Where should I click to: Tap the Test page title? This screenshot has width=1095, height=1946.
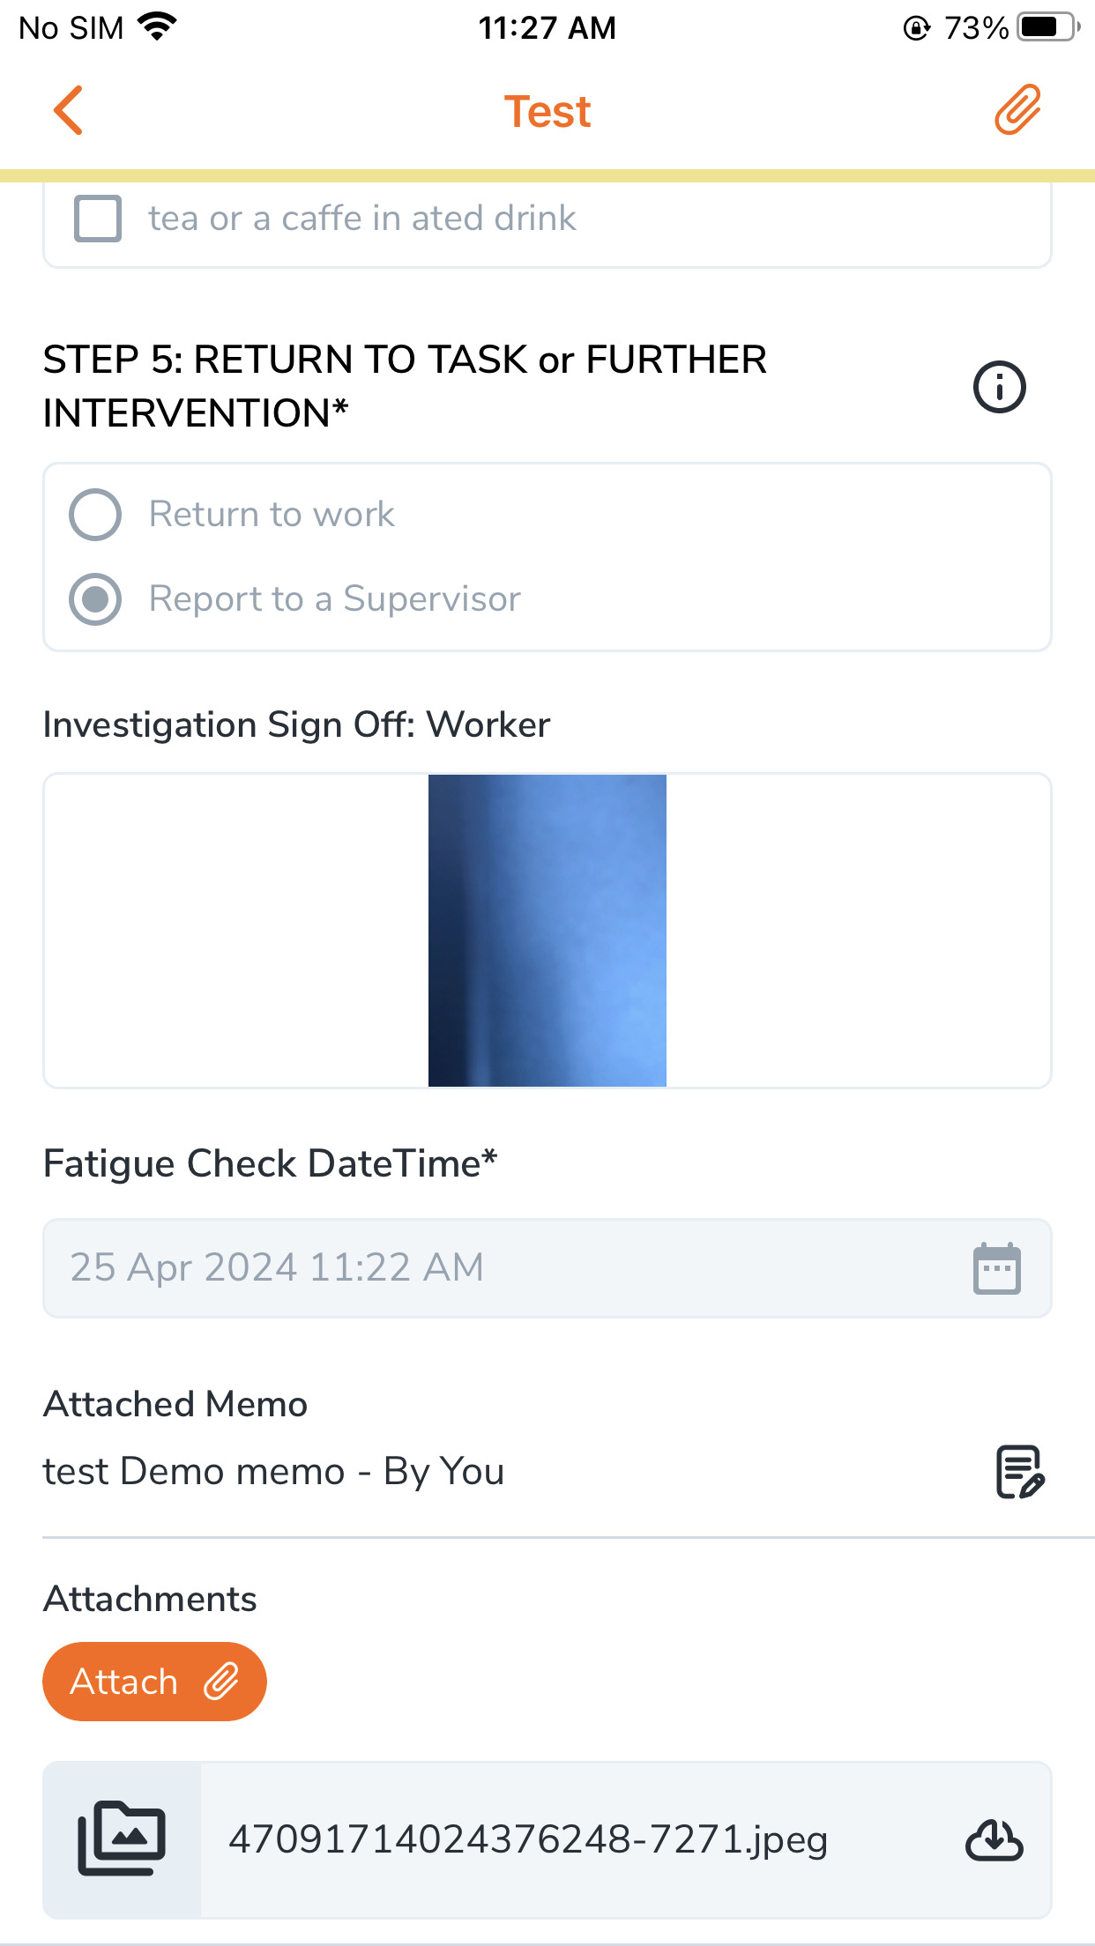coord(547,112)
